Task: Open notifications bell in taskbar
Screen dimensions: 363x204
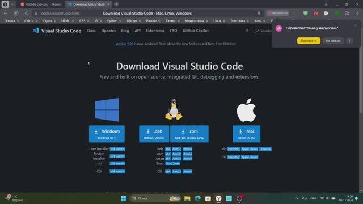Action: tap(357, 198)
